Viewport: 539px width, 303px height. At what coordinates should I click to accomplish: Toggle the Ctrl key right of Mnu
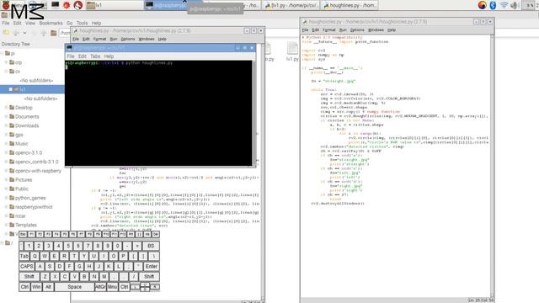[124, 286]
